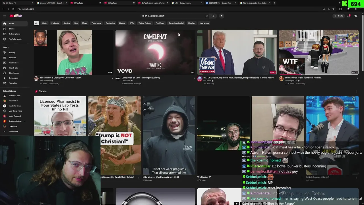
Task: Bookmark this page with star icon
Action: pos(333,9)
